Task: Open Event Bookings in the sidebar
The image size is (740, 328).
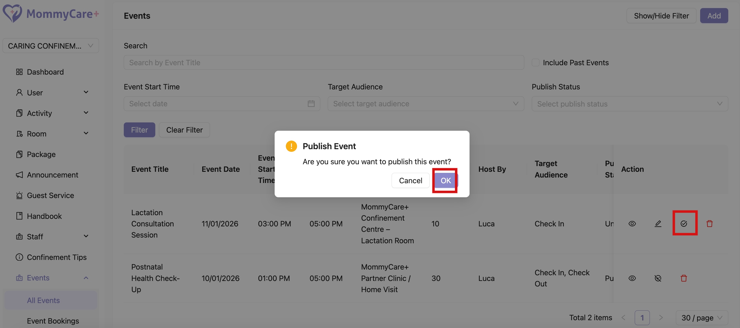Action: pos(53,320)
